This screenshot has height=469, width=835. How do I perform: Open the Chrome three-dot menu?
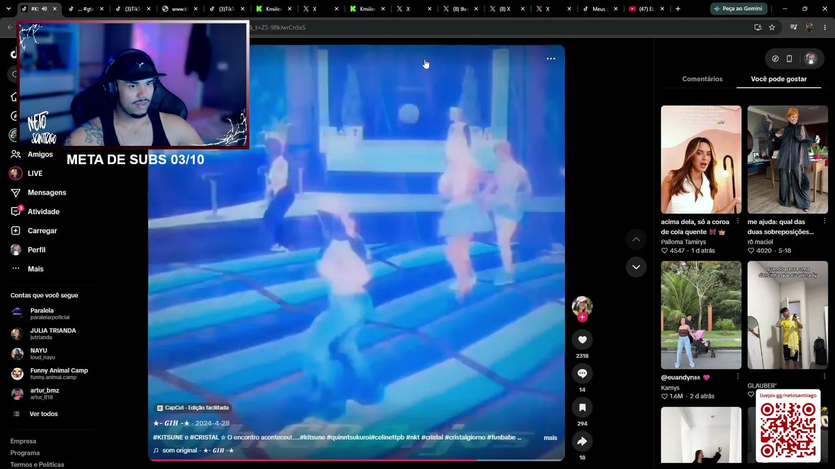[826, 27]
